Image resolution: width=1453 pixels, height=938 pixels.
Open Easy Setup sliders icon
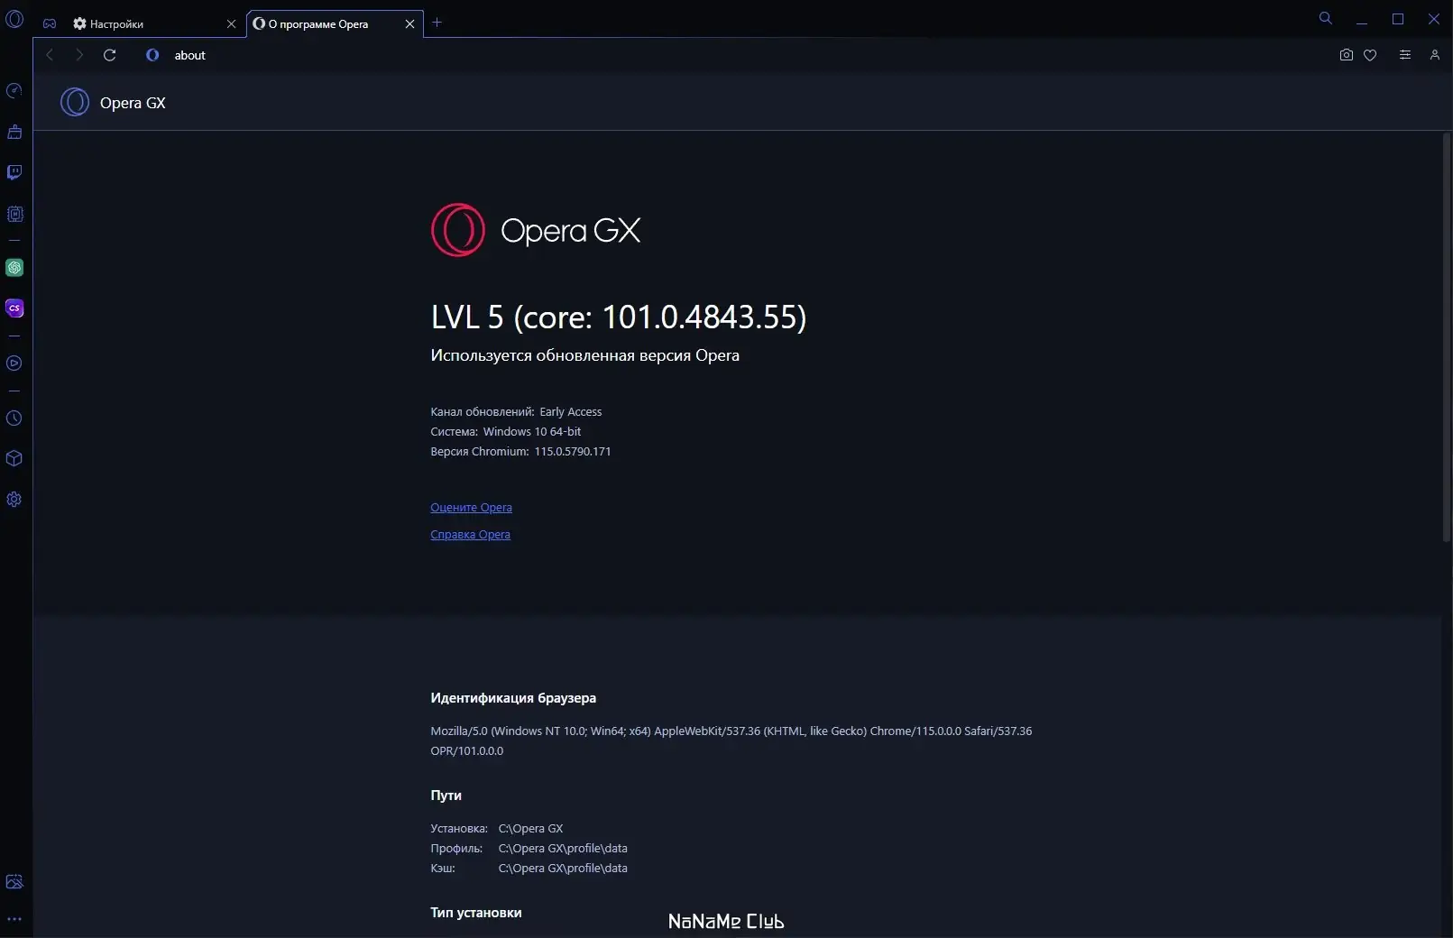[1405, 55]
